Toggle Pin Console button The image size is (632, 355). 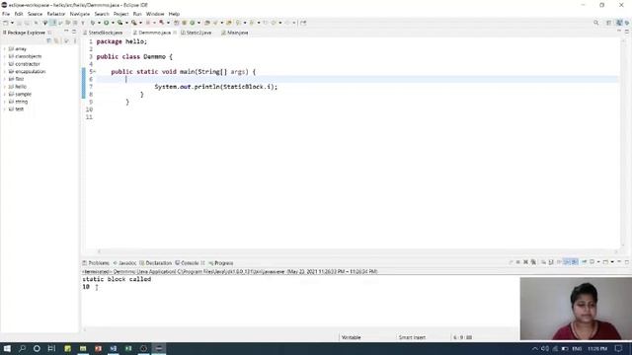click(x=585, y=262)
